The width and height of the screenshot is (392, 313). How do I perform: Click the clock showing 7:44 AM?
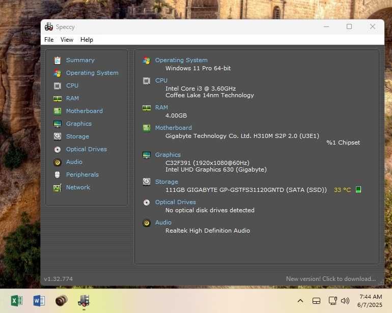coord(371,297)
